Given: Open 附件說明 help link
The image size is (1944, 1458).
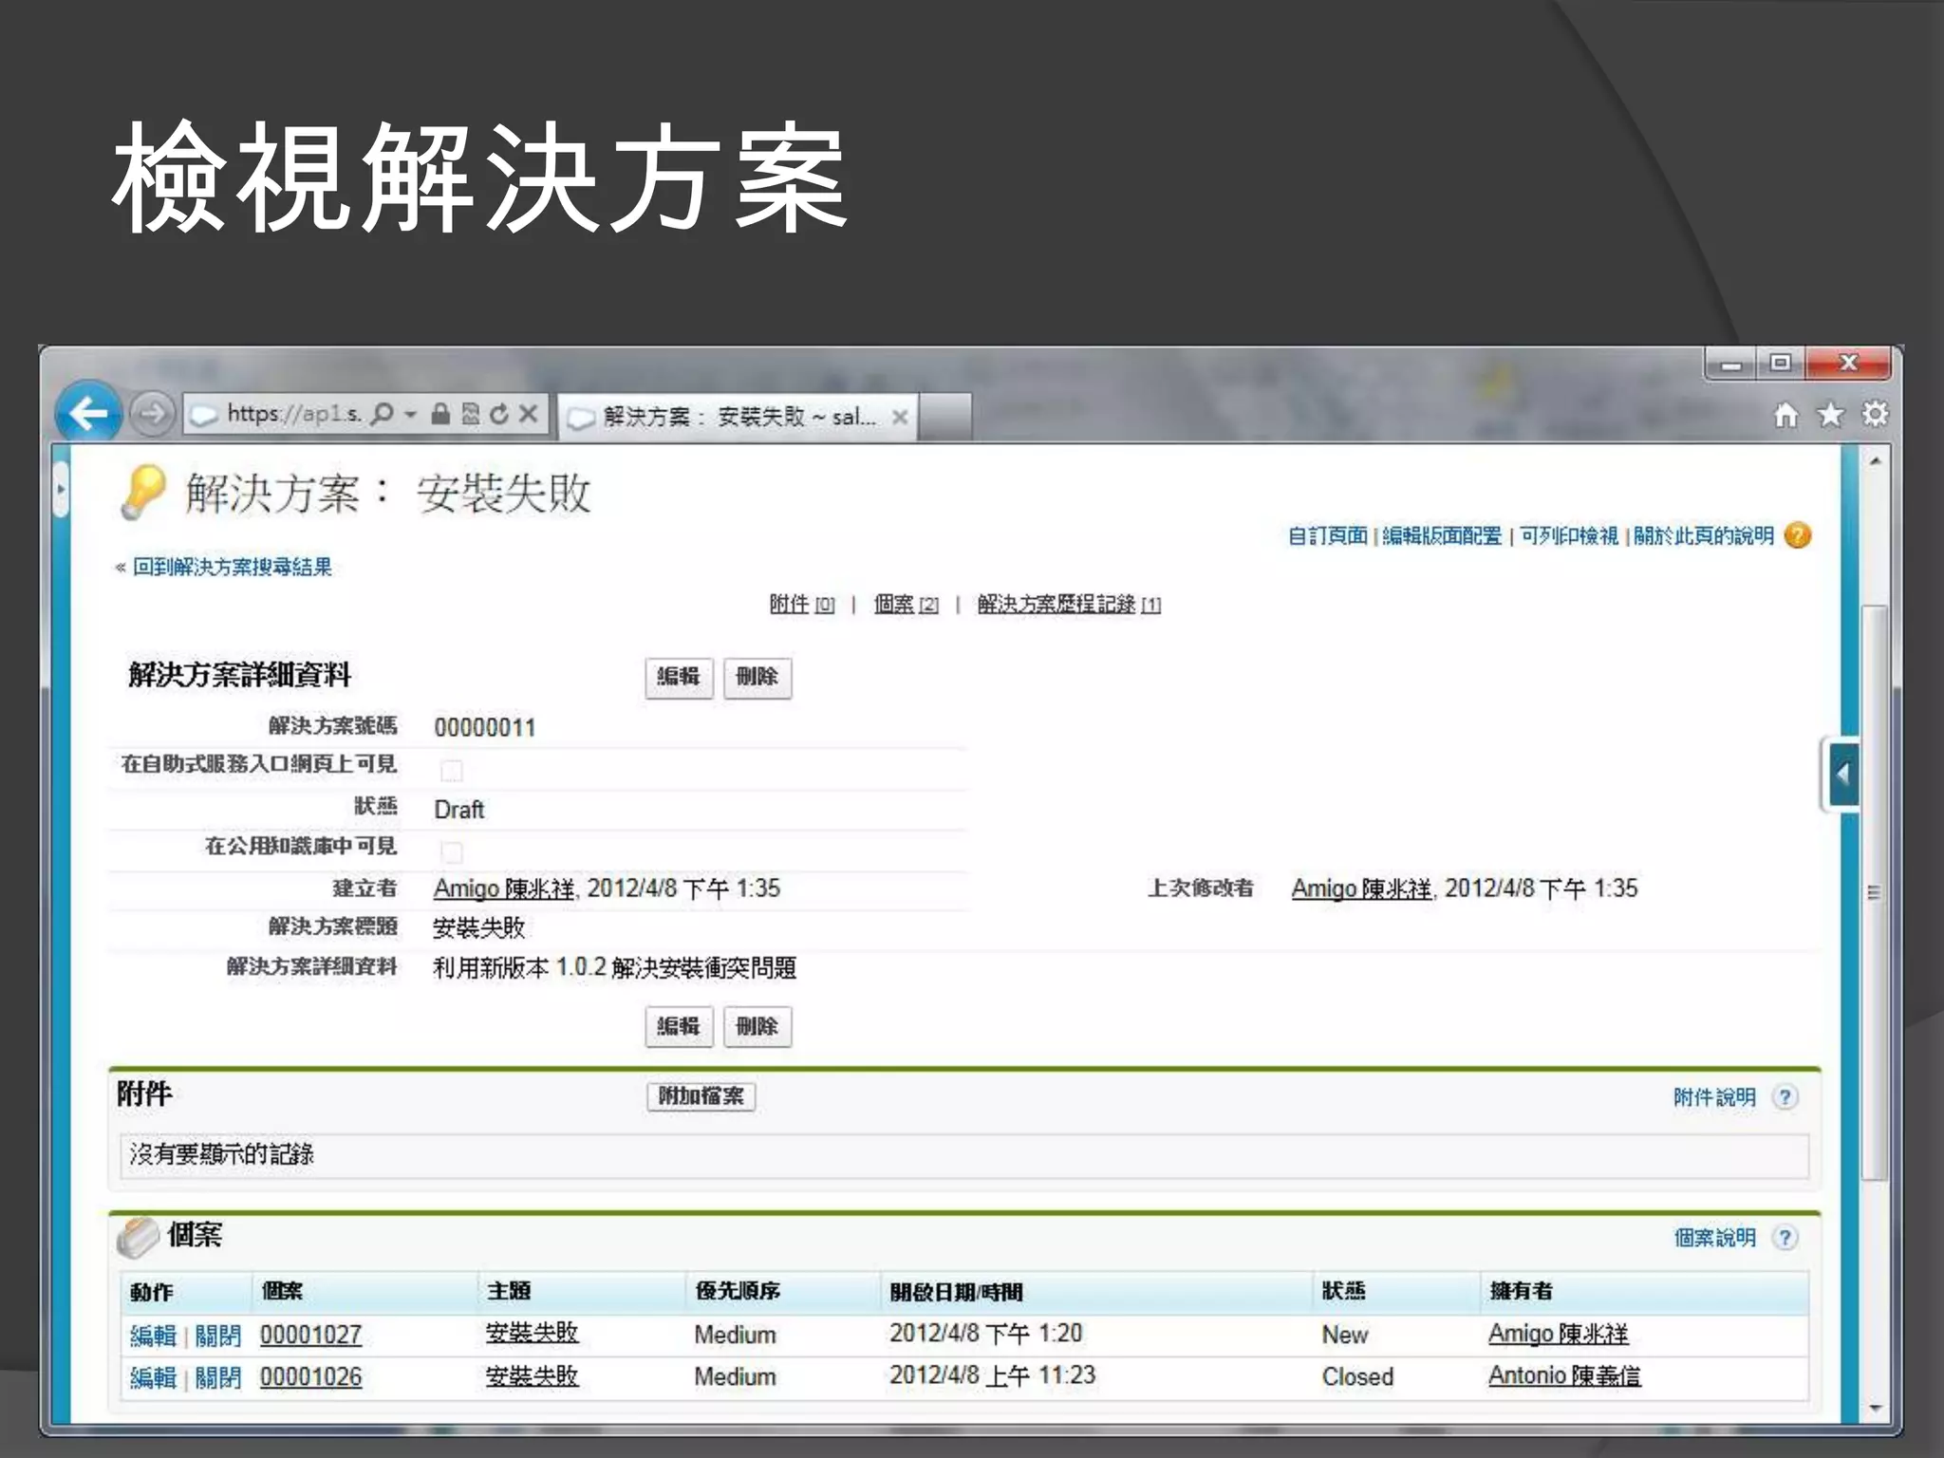Looking at the screenshot, I should pyautogui.click(x=1714, y=1097).
